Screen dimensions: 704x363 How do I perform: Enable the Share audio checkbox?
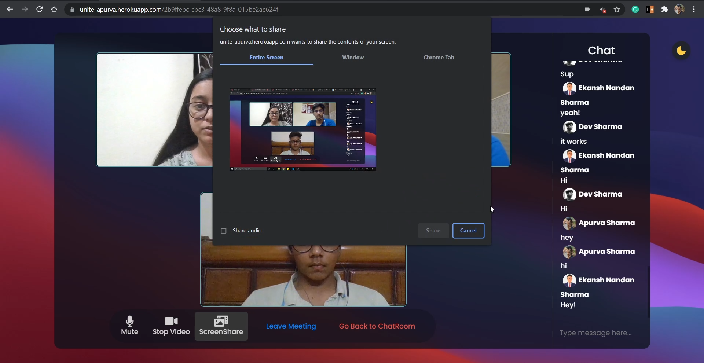point(224,231)
